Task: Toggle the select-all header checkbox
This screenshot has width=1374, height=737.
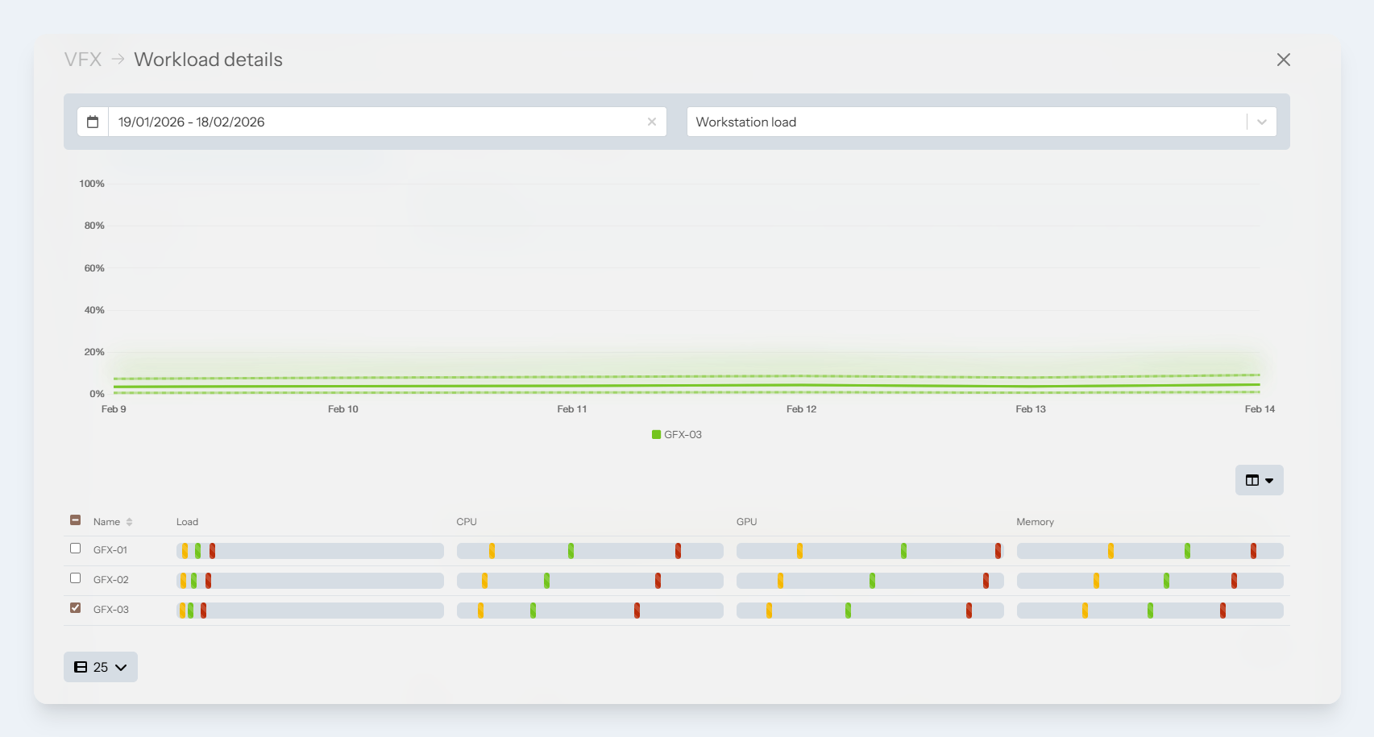Action: [x=76, y=520]
